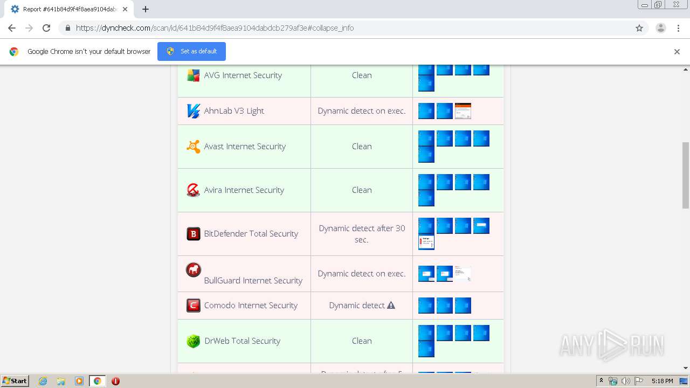Go back with the browser back arrow

pos(12,28)
